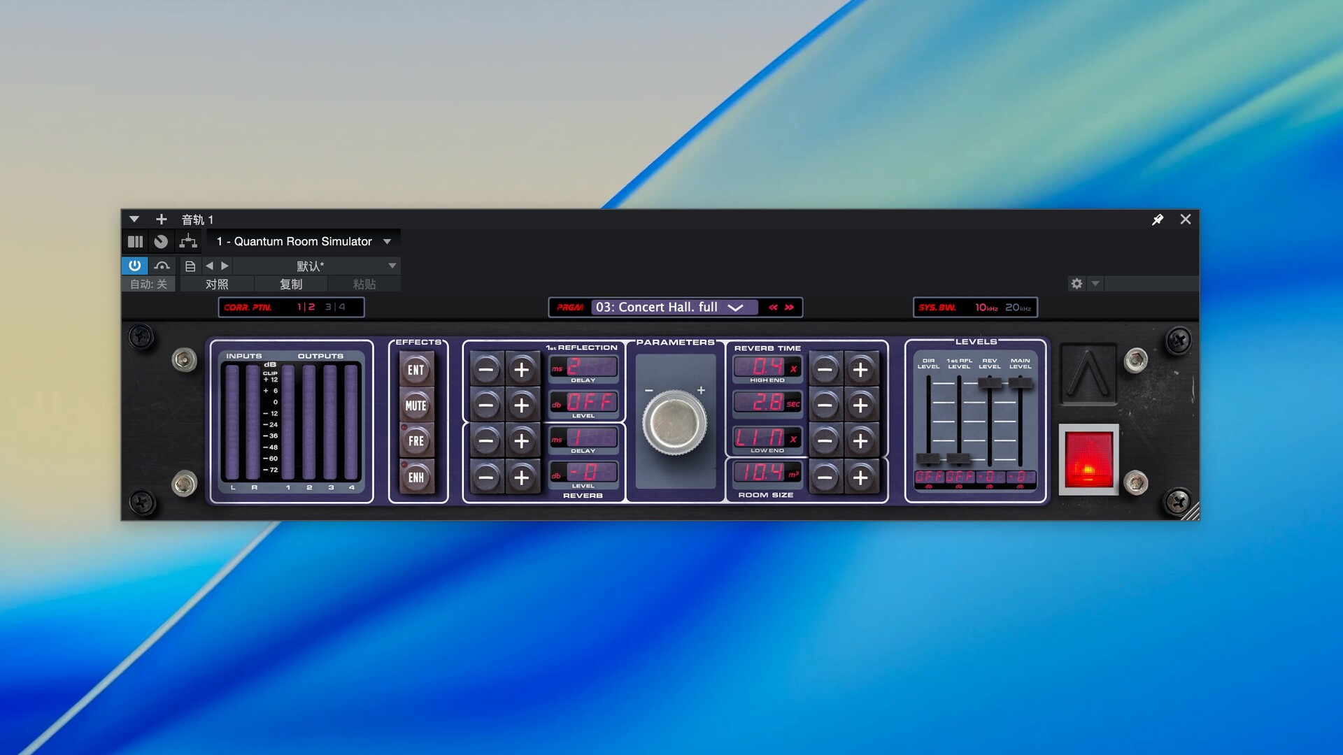Click the 1st reflection level OFF display

[583, 402]
